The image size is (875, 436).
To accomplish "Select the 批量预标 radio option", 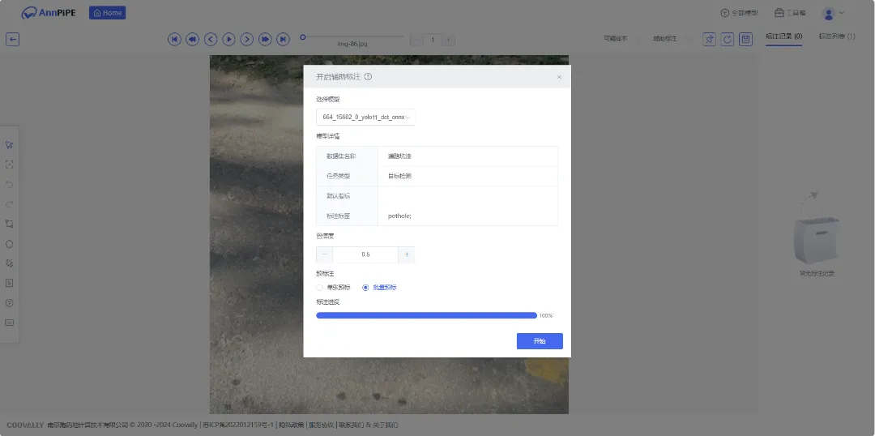I will [379, 288].
